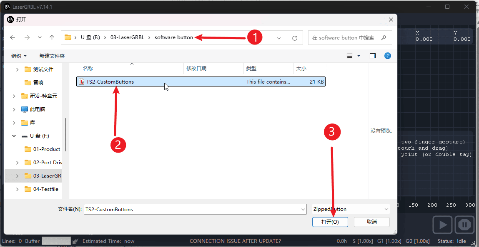Select 此电脑 in navigation tree
The image size is (479, 247).
pos(37,109)
